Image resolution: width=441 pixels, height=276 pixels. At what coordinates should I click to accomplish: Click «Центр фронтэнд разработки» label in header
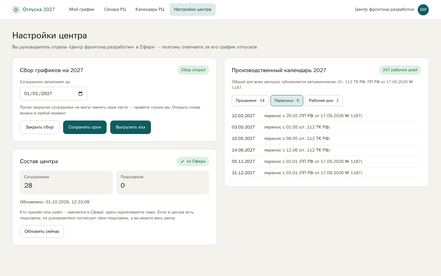click(385, 10)
